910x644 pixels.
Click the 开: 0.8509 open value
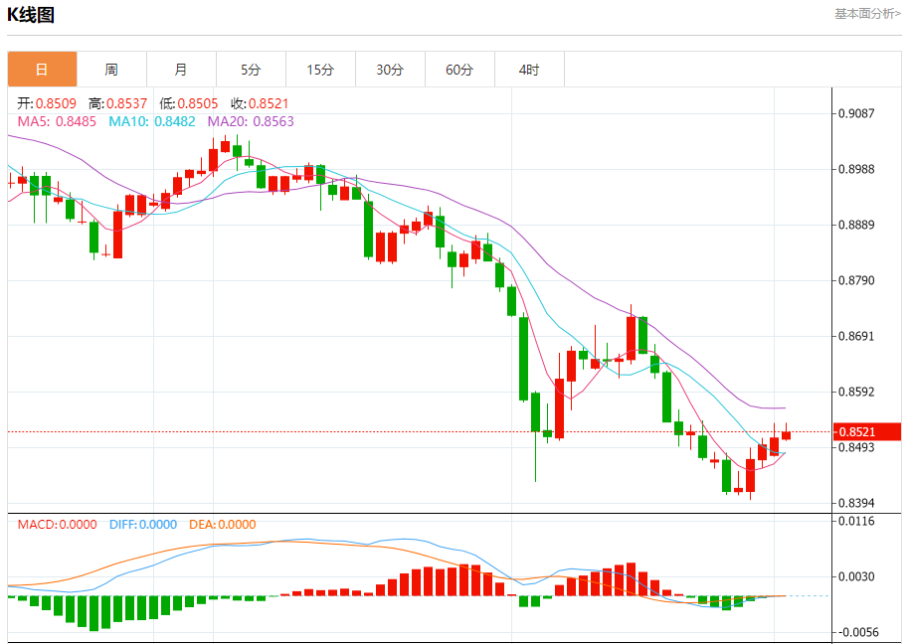tap(47, 103)
